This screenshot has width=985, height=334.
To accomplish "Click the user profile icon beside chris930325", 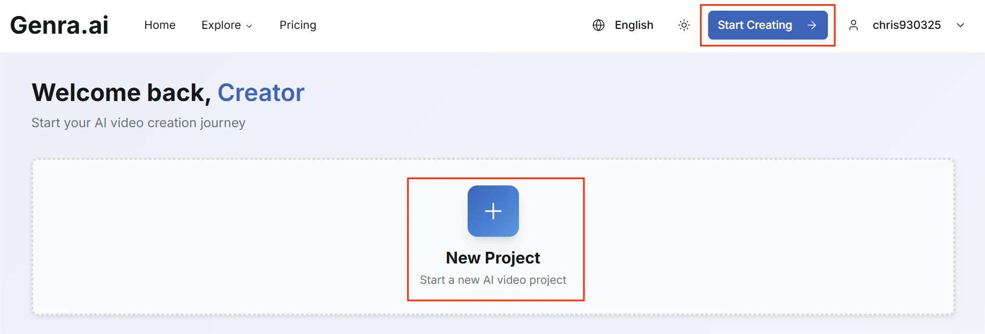I will (x=854, y=25).
